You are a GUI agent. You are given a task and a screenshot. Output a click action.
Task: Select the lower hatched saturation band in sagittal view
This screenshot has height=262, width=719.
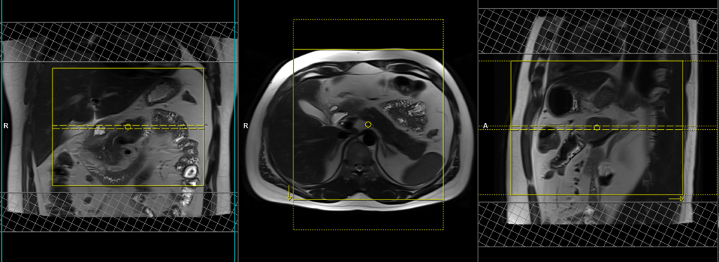pyautogui.click(x=598, y=225)
